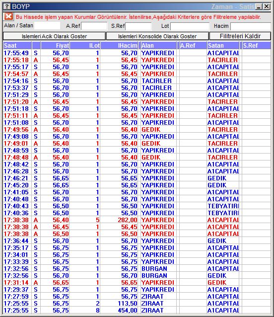The image size is (274, 317).
Task: Click time cell 17:54:57
Action: click(16, 74)
